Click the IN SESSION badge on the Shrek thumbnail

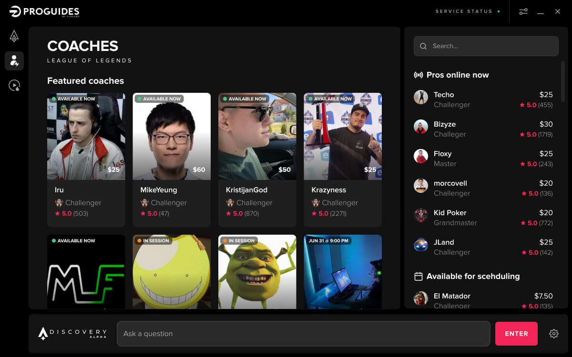point(240,240)
